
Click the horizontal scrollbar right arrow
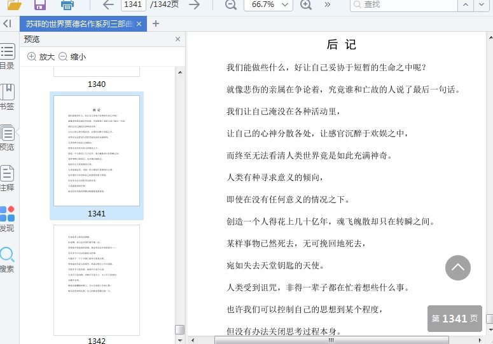[480, 340]
